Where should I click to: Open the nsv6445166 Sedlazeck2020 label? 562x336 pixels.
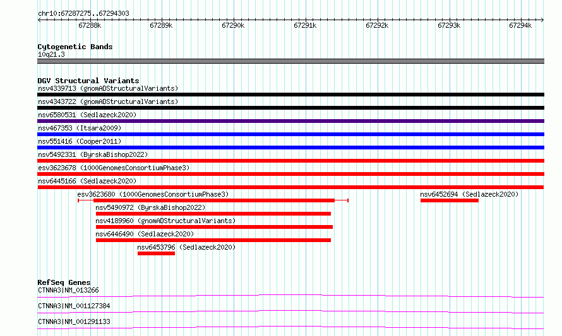tap(87, 181)
